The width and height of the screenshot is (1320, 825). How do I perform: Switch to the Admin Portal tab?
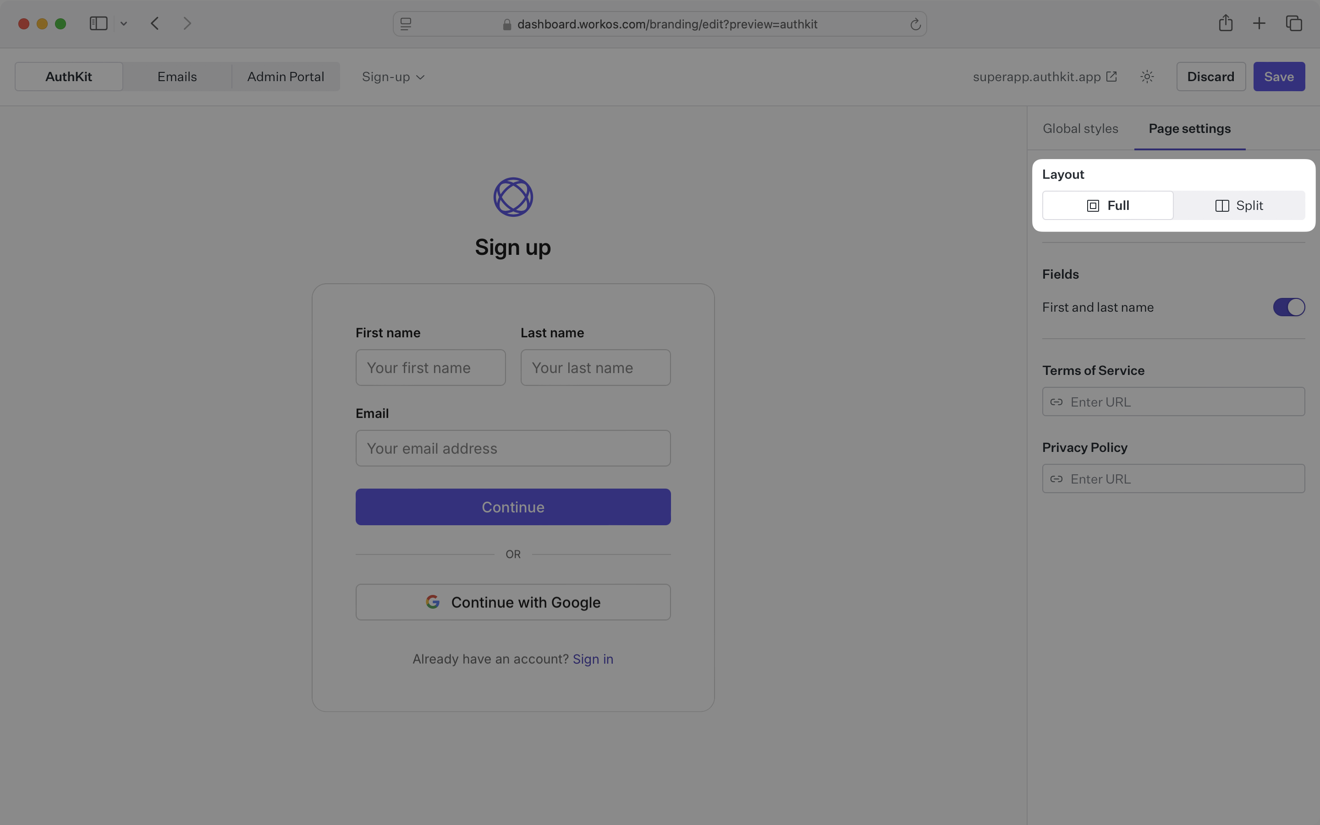pos(285,77)
